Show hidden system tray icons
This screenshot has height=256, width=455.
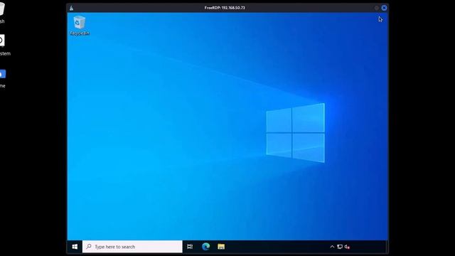(332, 247)
